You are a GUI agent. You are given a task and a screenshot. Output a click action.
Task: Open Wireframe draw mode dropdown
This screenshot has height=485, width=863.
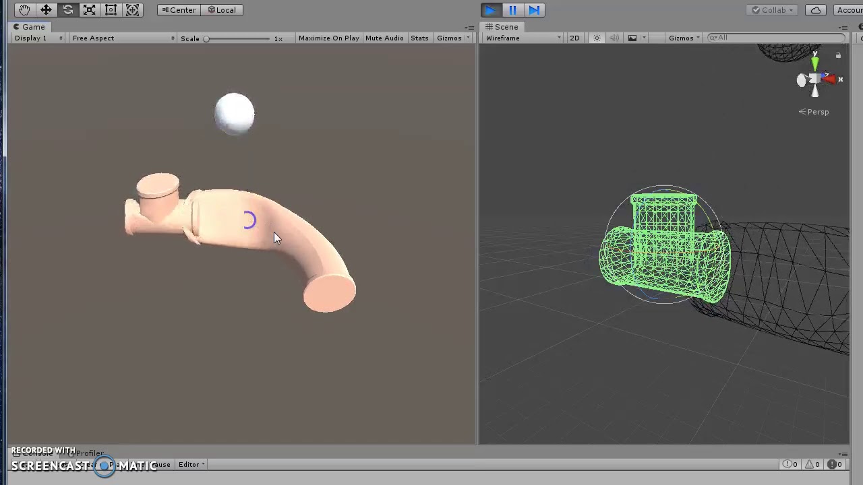[523, 38]
